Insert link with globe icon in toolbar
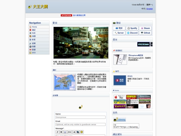Image resolution: width=181 pixels, height=136 pixels. click(x=78, y=132)
